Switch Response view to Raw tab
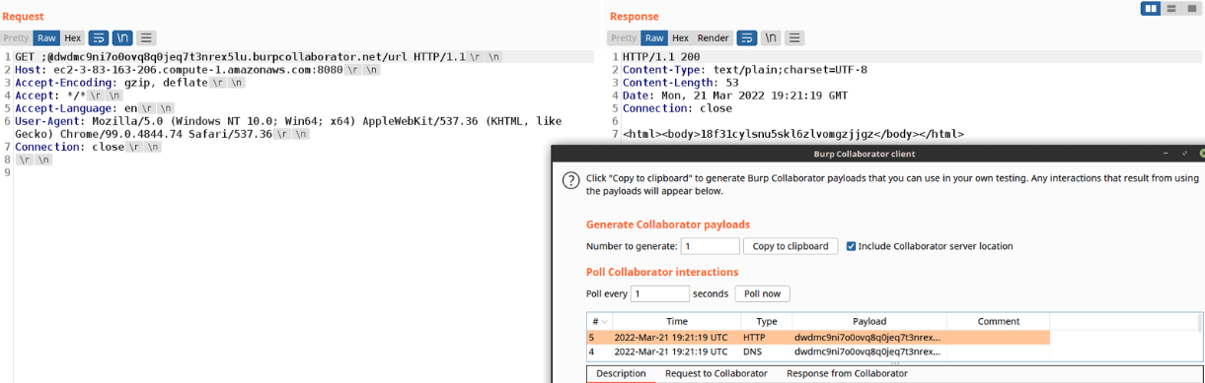This screenshot has height=383, width=1205. point(654,38)
